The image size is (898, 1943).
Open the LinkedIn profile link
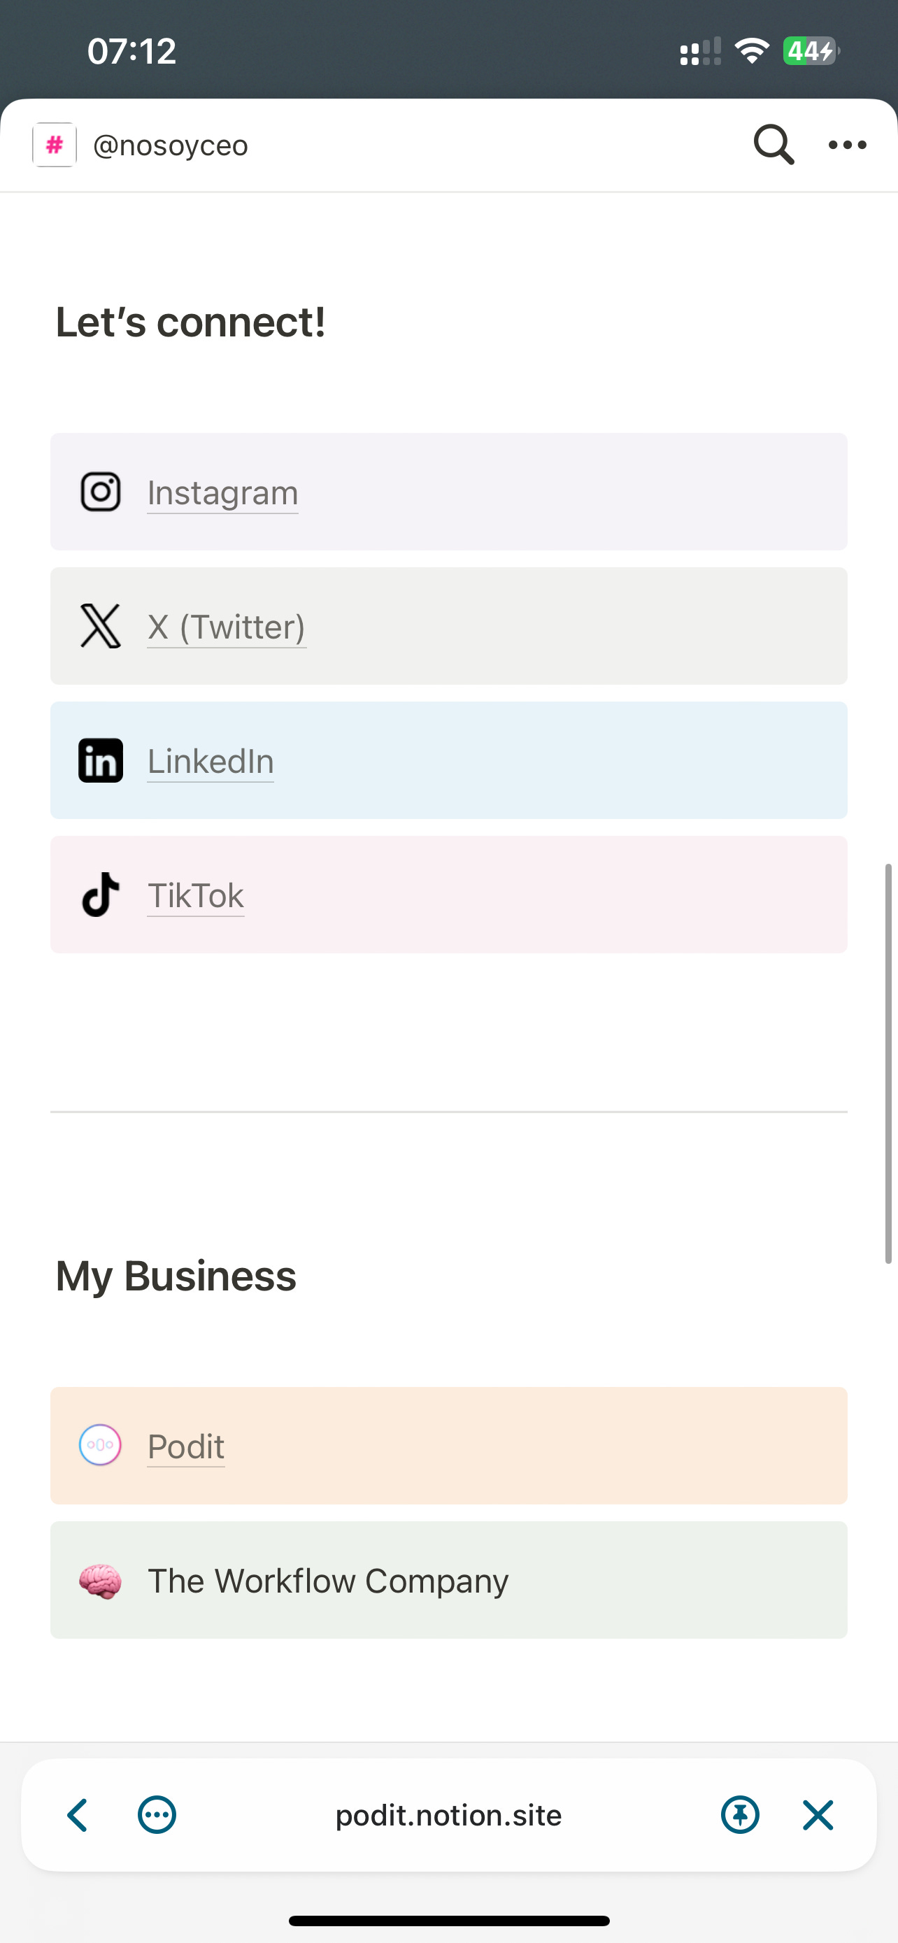pos(211,761)
